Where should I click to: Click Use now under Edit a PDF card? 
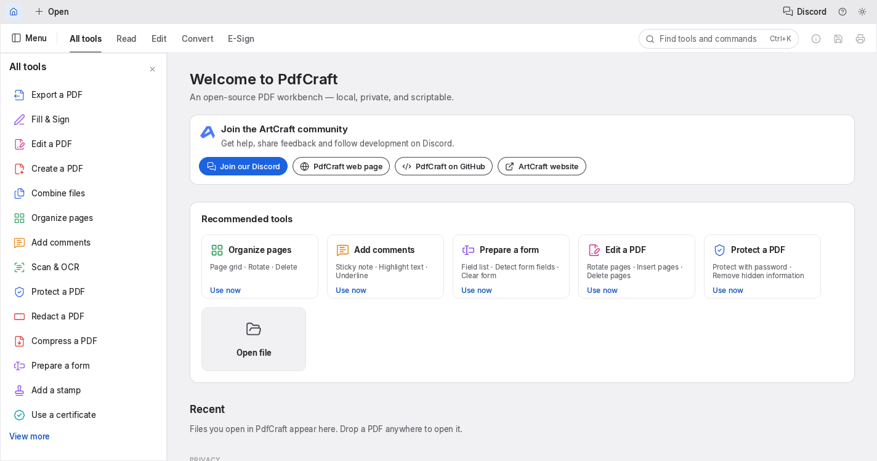click(602, 291)
